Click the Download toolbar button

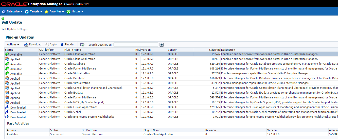[33, 44]
